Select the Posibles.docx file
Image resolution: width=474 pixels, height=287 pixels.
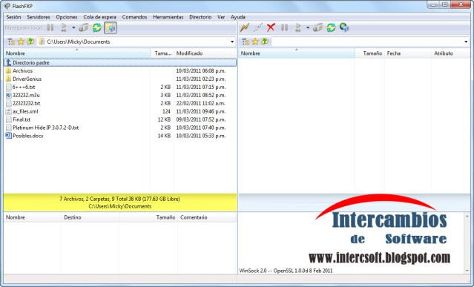(x=27, y=136)
